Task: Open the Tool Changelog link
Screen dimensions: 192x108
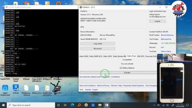Action: (x=151, y=85)
